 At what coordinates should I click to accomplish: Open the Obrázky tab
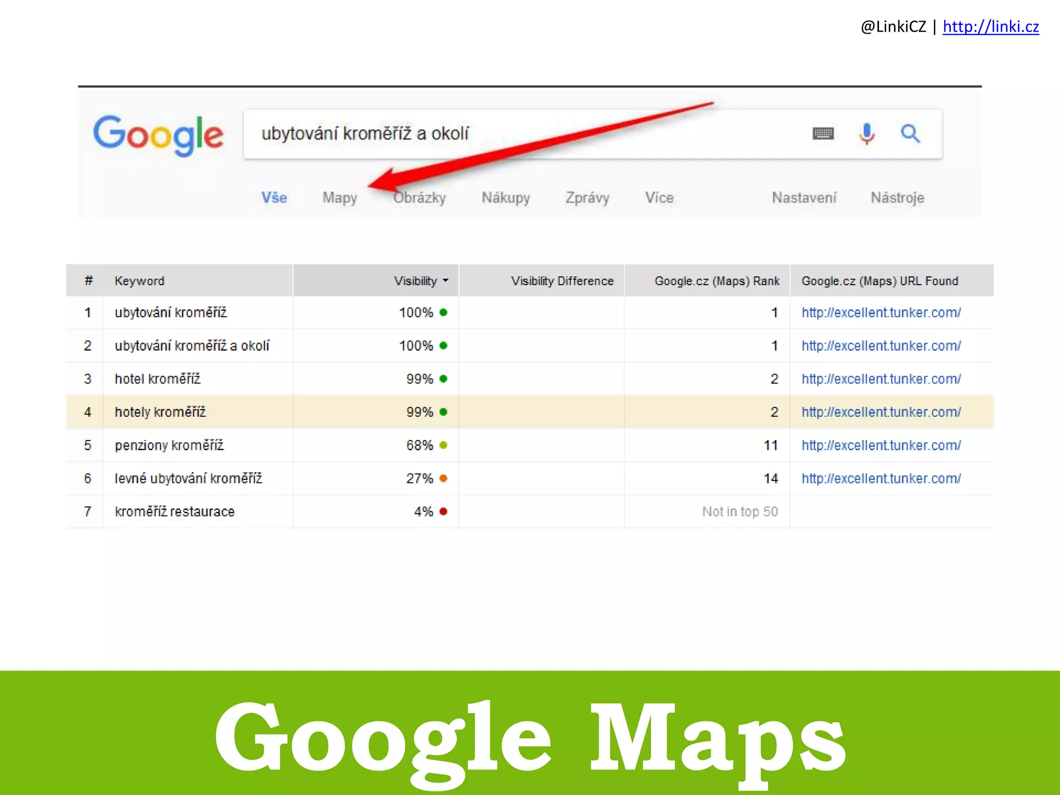[419, 198]
